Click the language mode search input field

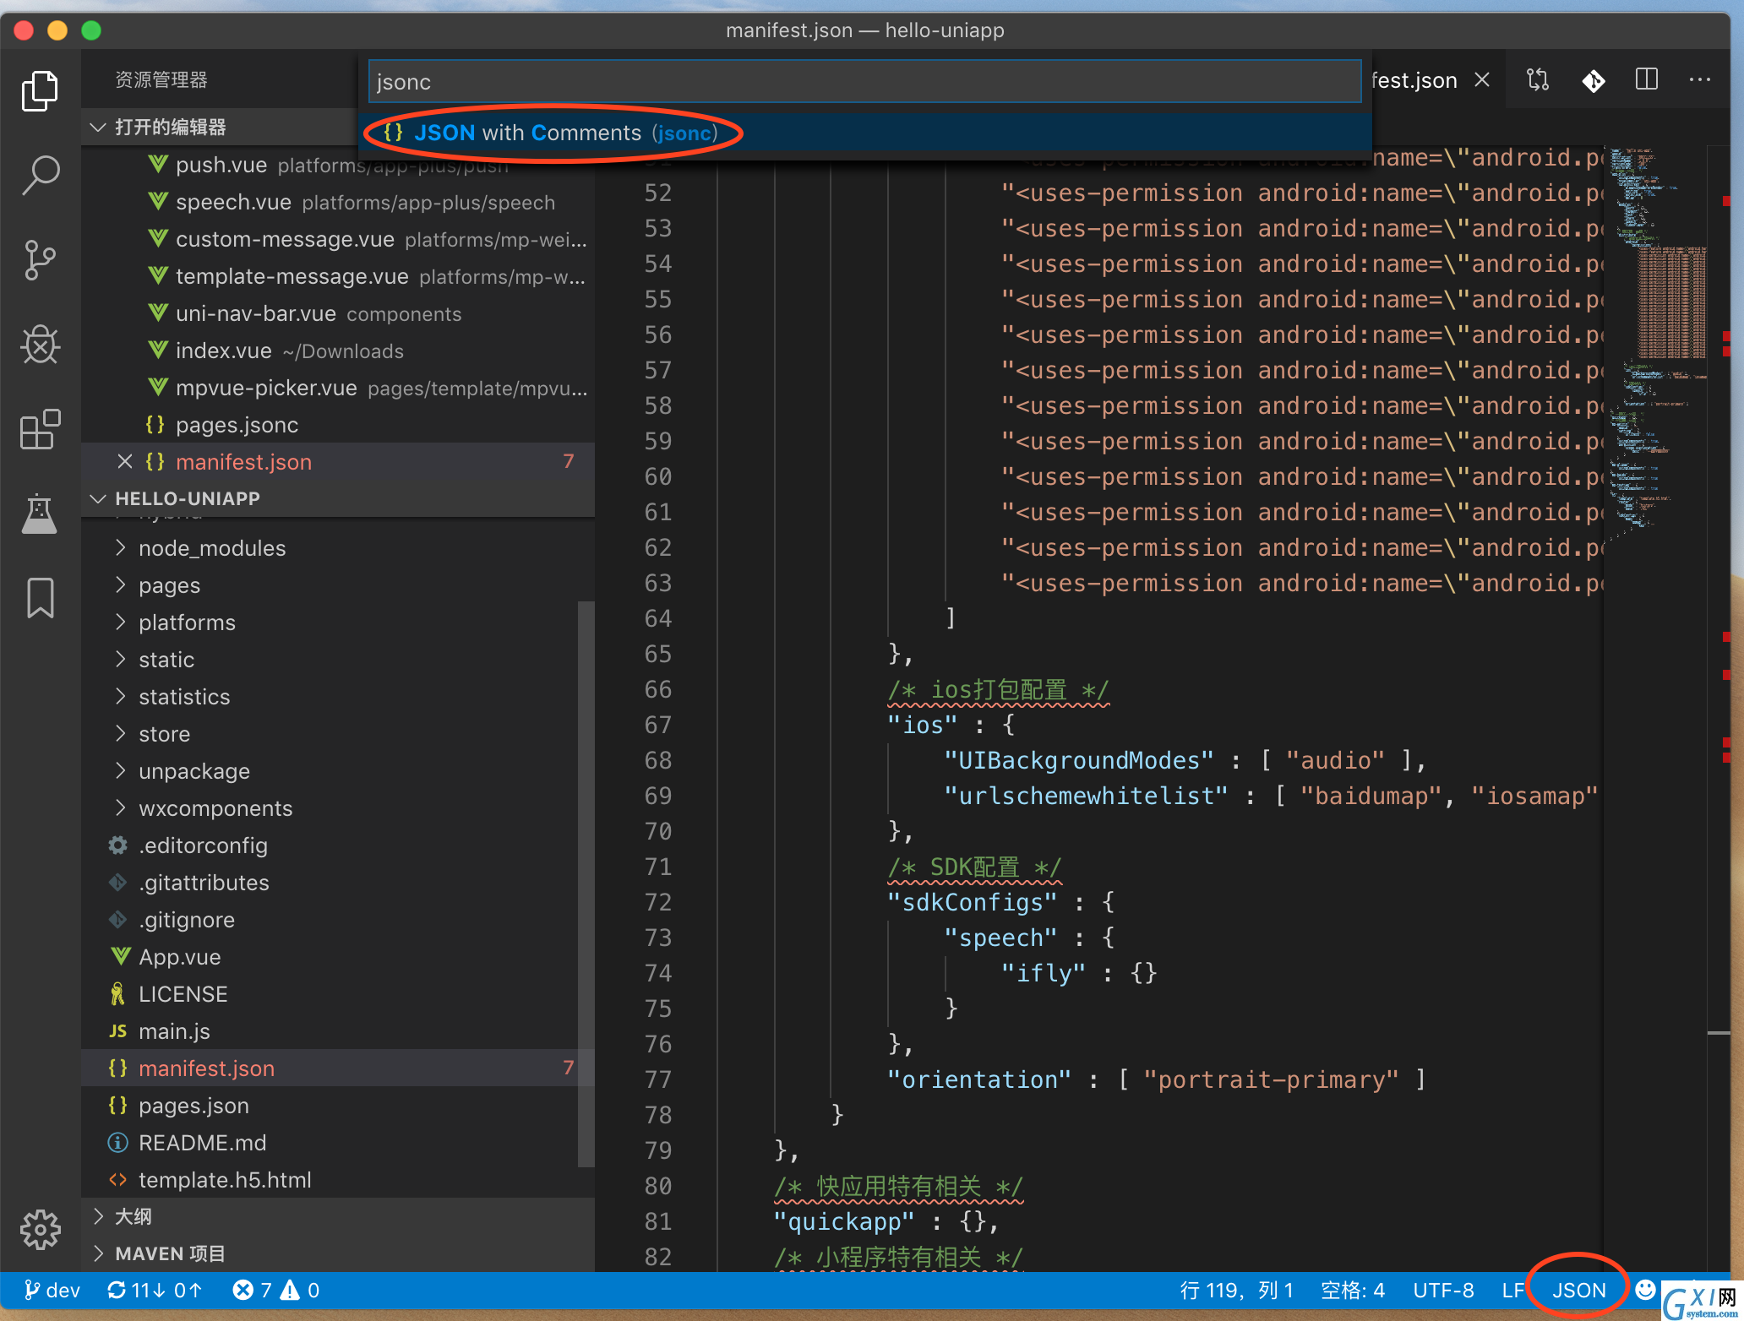865,81
